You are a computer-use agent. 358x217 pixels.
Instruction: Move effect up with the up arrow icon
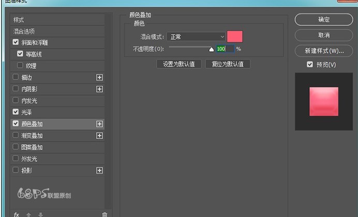click(x=28, y=214)
